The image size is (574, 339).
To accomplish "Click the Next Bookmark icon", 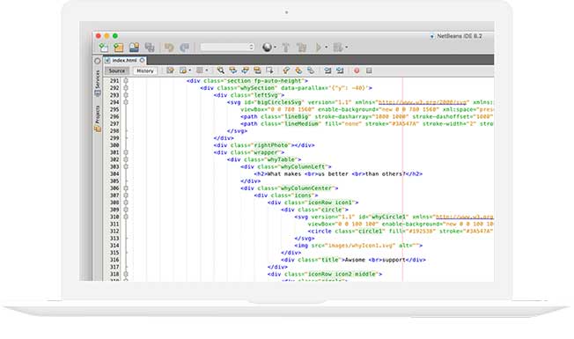I will pos(298,70).
